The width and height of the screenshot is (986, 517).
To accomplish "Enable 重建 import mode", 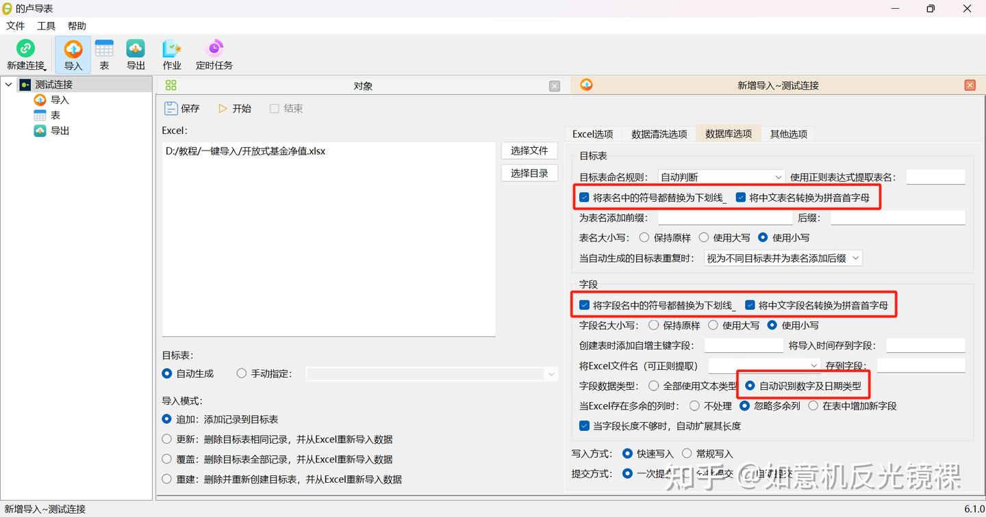I will (x=166, y=479).
